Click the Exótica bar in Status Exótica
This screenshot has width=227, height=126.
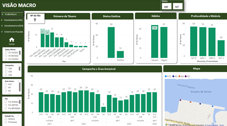[120, 54]
